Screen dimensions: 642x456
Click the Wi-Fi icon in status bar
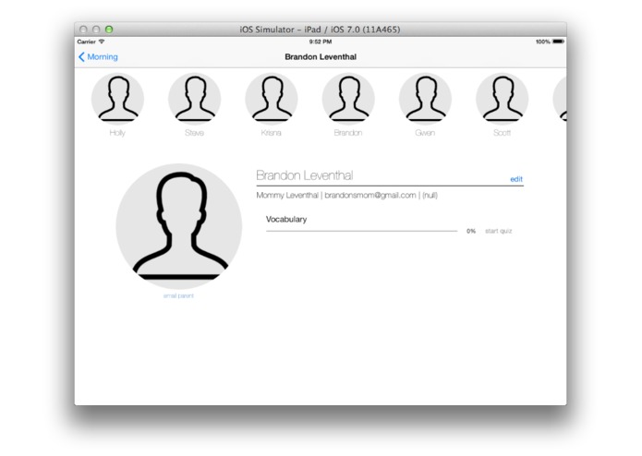pyautogui.click(x=102, y=42)
